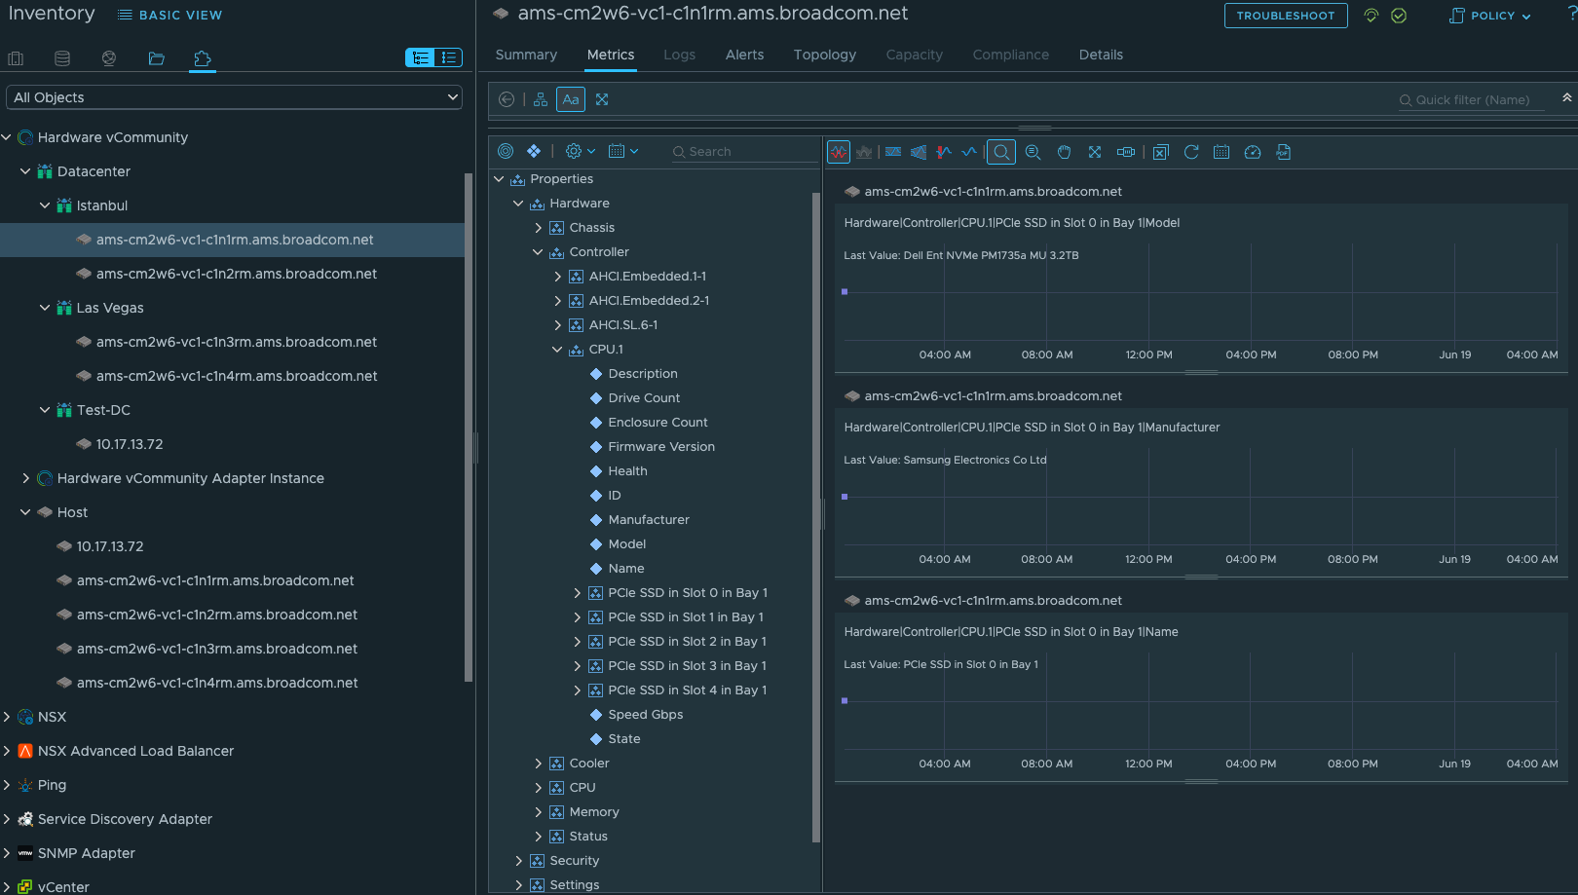Open the gear settings dropdown in metric picker

coord(580,151)
